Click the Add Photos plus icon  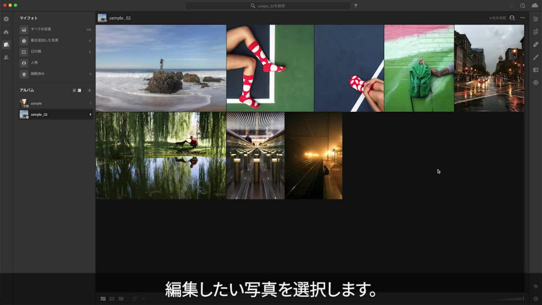pyautogui.click(x=6, y=19)
